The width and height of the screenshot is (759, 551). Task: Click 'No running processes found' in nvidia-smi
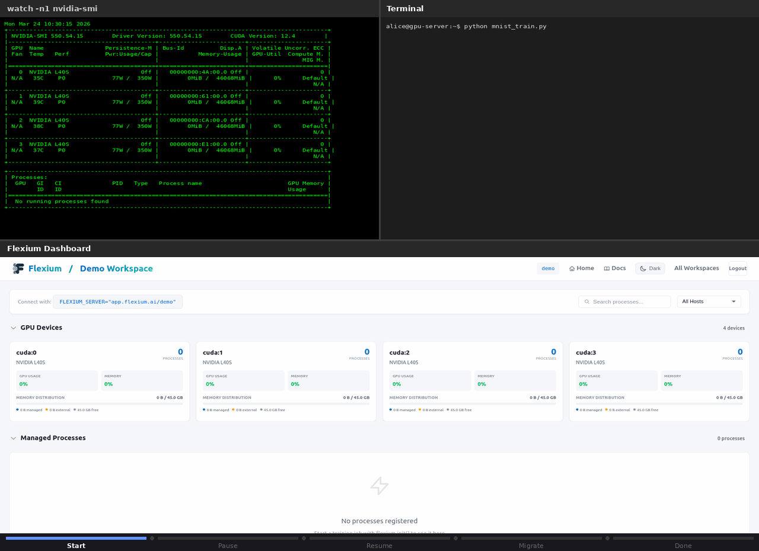point(62,201)
